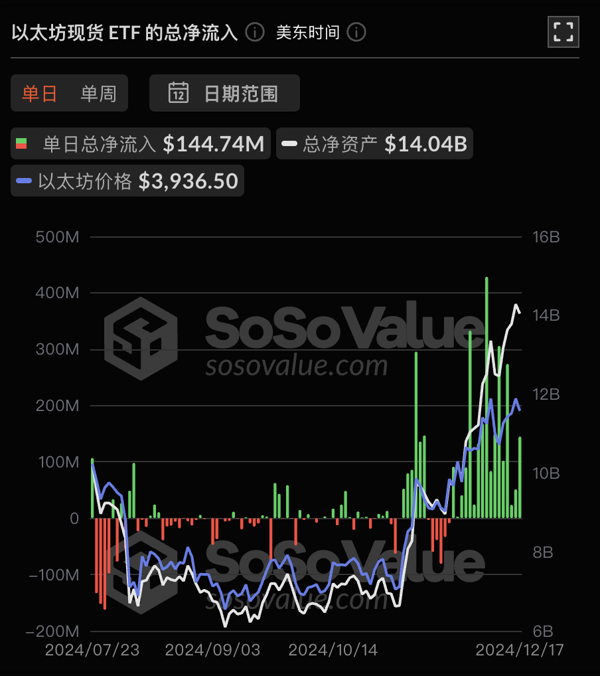This screenshot has width=600, height=676.
Task: Click the blue swatch of 以太坊价格
Action: [24, 181]
